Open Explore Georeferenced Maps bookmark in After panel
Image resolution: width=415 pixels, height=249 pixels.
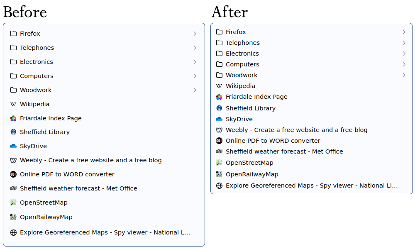click(312, 186)
